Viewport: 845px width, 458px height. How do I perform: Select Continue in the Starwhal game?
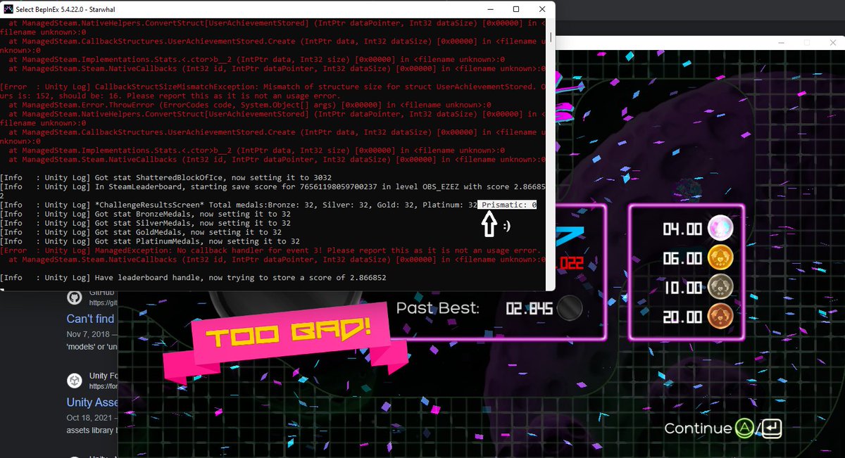coord(698,428)
